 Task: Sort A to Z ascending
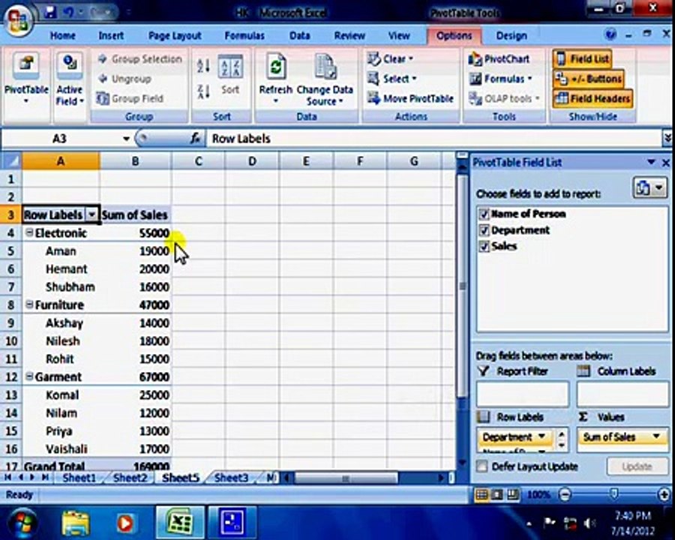(x=203, y=65)
